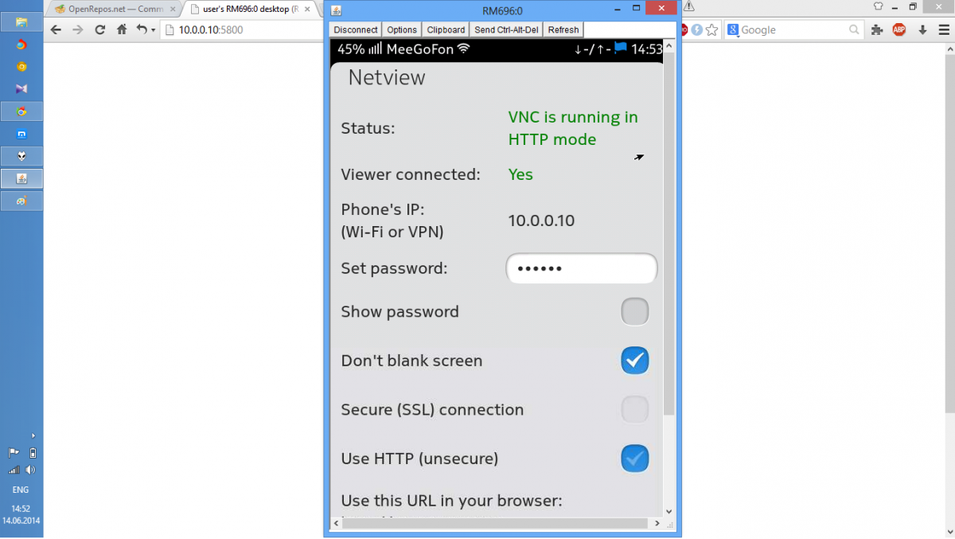955x539 pixels.
Task: Click the browser reload page icon
Action: (99, 30)
